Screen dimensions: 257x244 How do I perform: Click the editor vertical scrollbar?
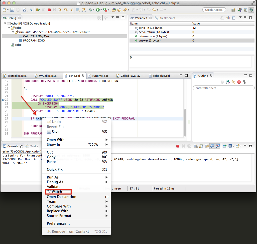(185, 122)
